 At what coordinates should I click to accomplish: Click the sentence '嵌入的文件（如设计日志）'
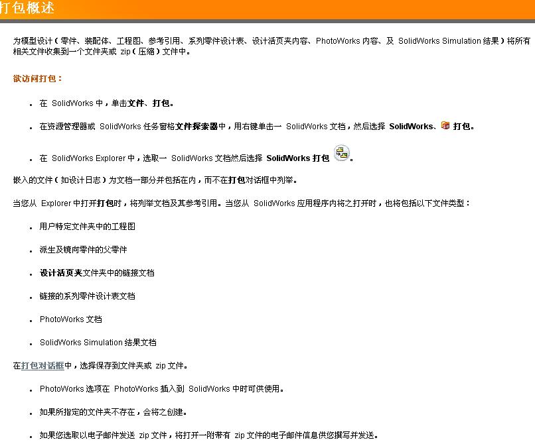155,180
